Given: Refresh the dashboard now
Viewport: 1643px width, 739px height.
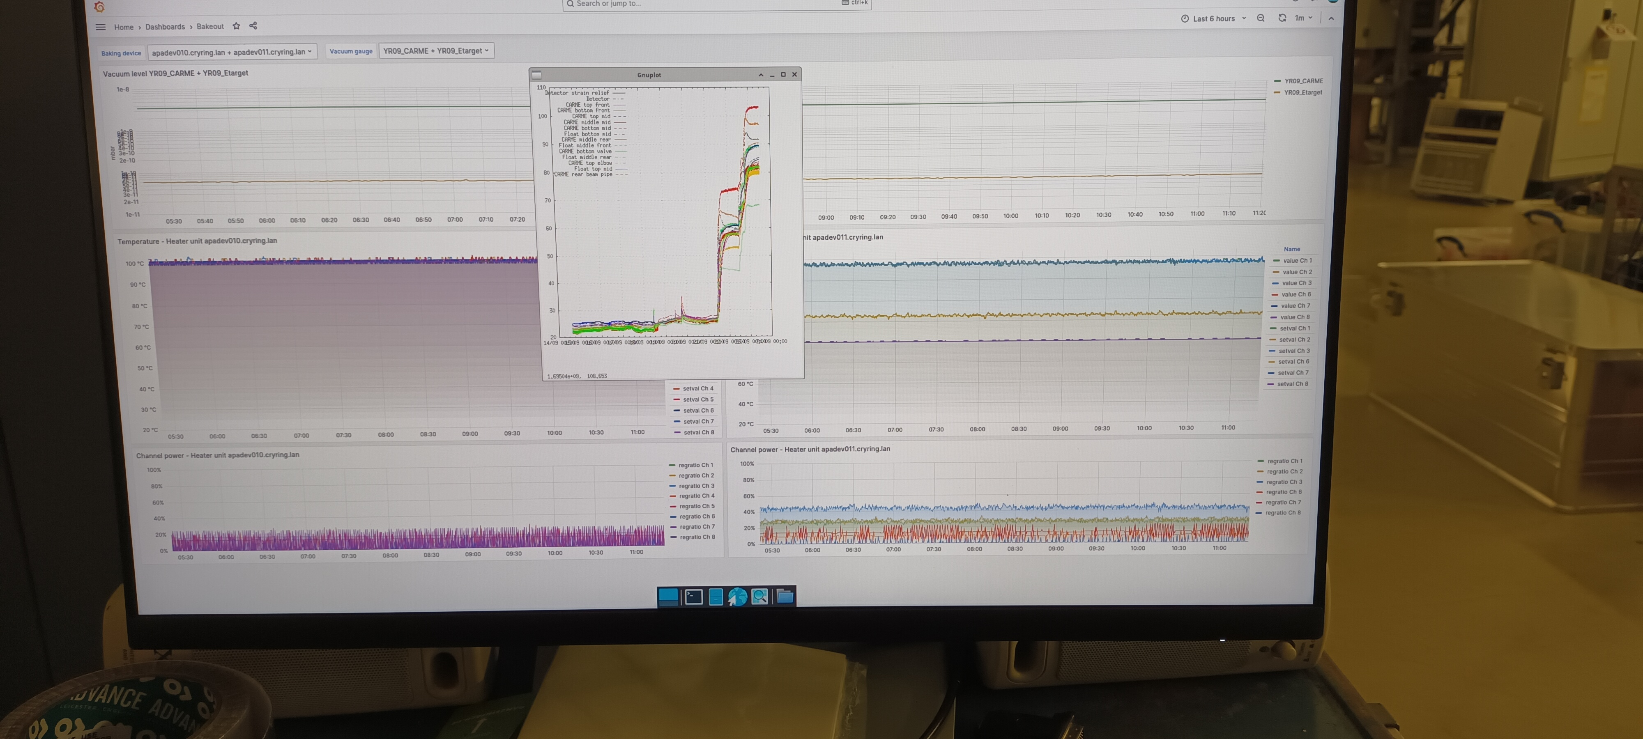Looking at the screenshot, I should 1282,18.
